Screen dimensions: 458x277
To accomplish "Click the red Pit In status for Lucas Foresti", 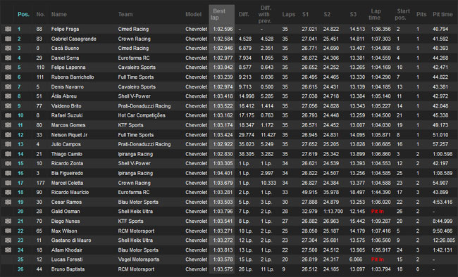I will click(378, 259).
